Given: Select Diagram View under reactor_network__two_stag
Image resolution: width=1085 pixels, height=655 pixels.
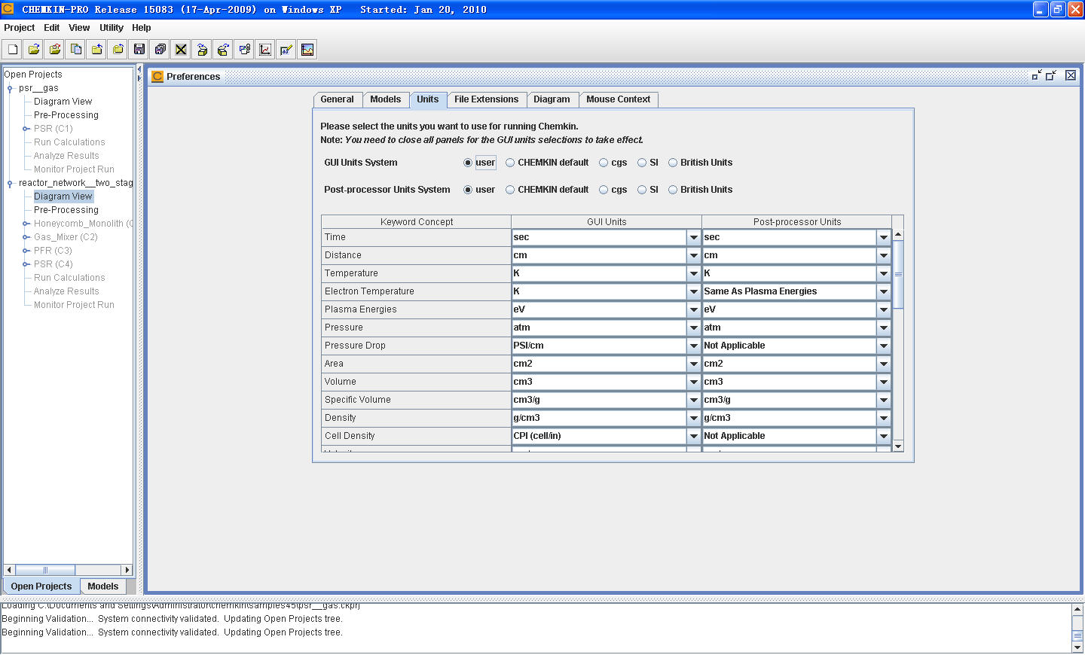Looking at the screenshot, I should (x=63, y=196).
